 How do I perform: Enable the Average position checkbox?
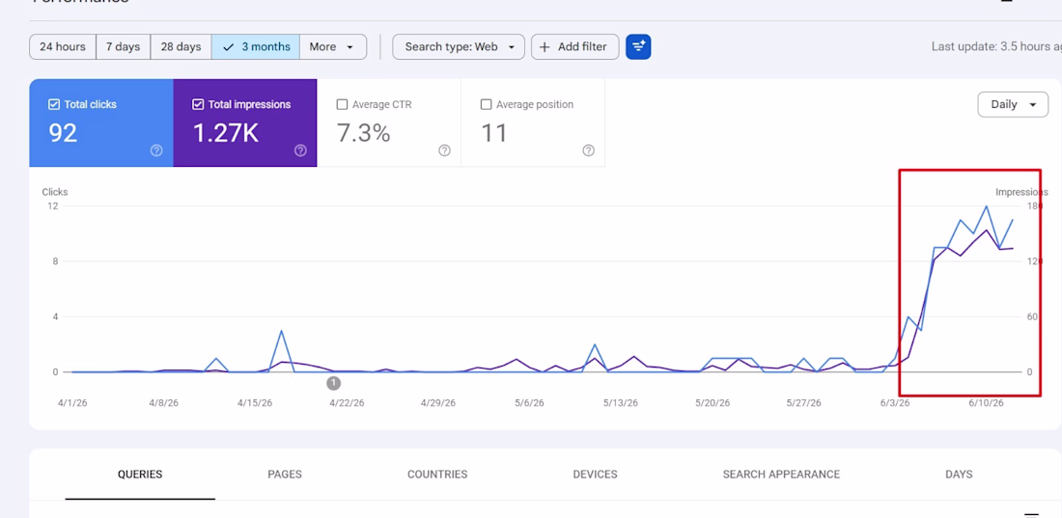tap(486, 104)
